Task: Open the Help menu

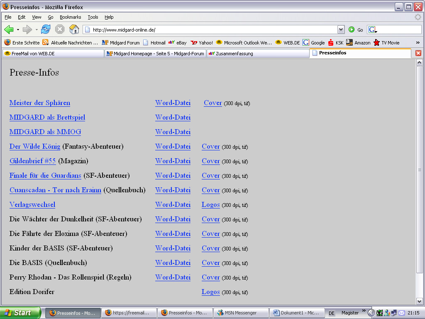Action: (x=109, y=17)
